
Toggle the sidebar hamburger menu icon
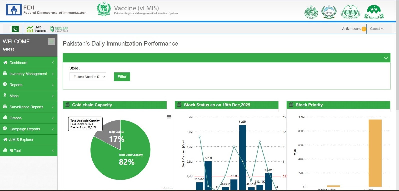coord(51,41)
